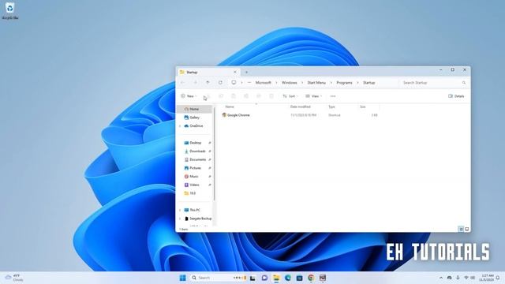Screen dimensions: 505x284
Task: Click the Share toolbar icon
Action: (x=259, y=96)
